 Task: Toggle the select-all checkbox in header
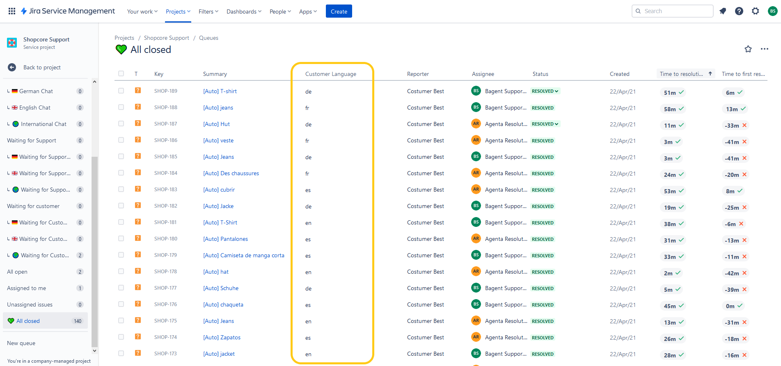[x=121, y=73]
